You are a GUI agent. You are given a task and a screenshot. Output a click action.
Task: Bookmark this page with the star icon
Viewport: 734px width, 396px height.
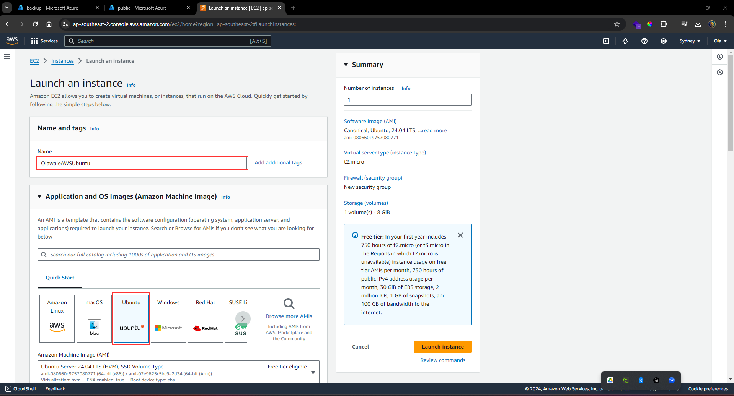click(x=617, y=24)
